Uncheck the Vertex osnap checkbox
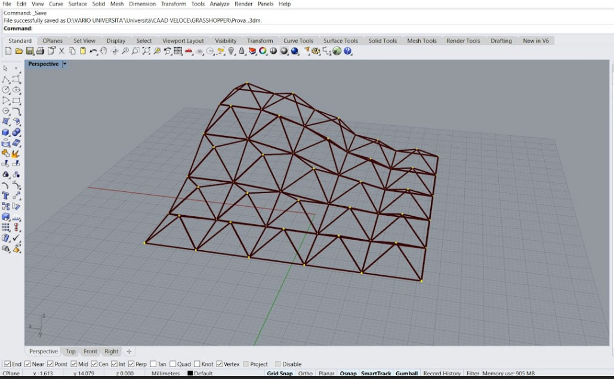 click(220, 364)
